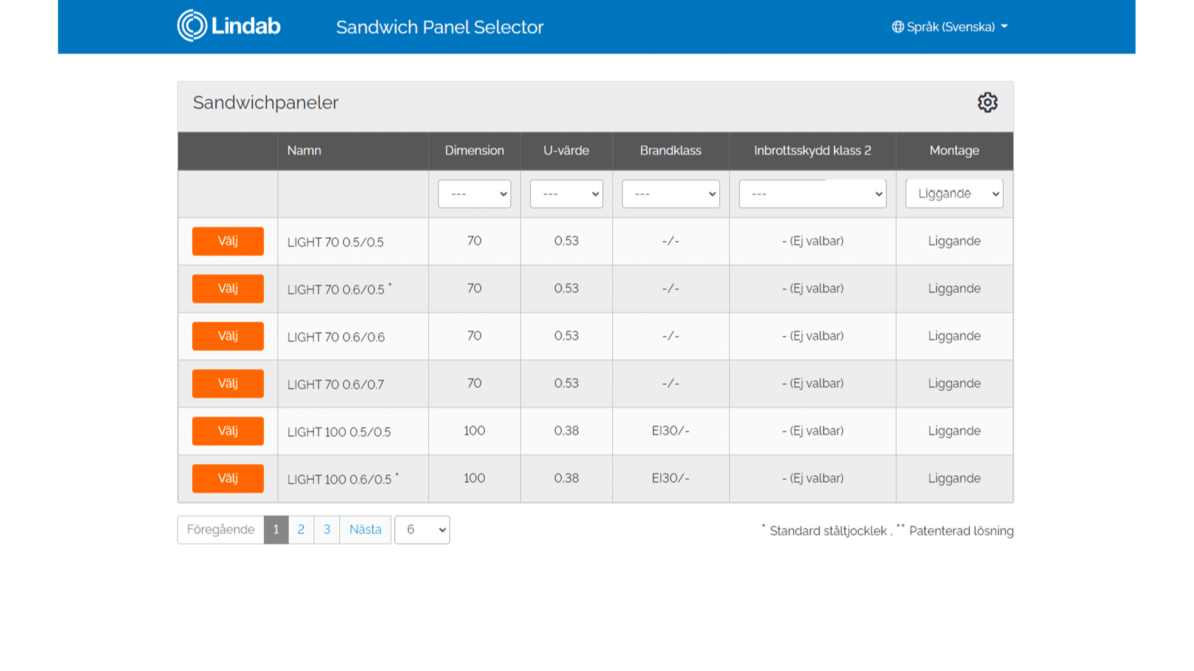
Task: Open the Inbrottsskydd klass 2 filter dropdown
Action: click(812, 193)
